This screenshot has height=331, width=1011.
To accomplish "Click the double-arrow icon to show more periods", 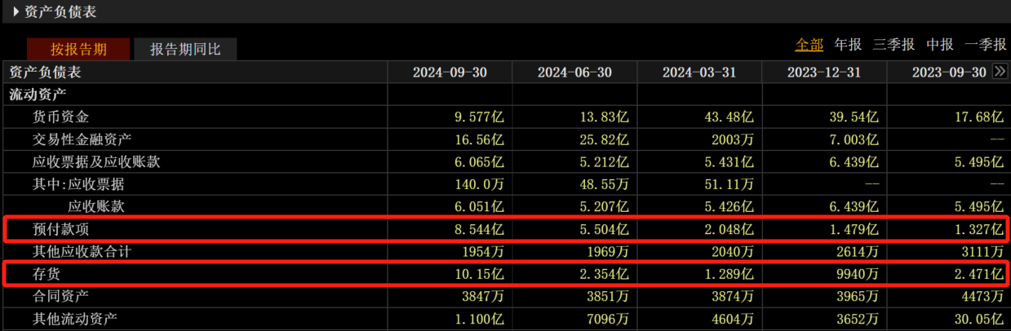I will click(1000, 72).
